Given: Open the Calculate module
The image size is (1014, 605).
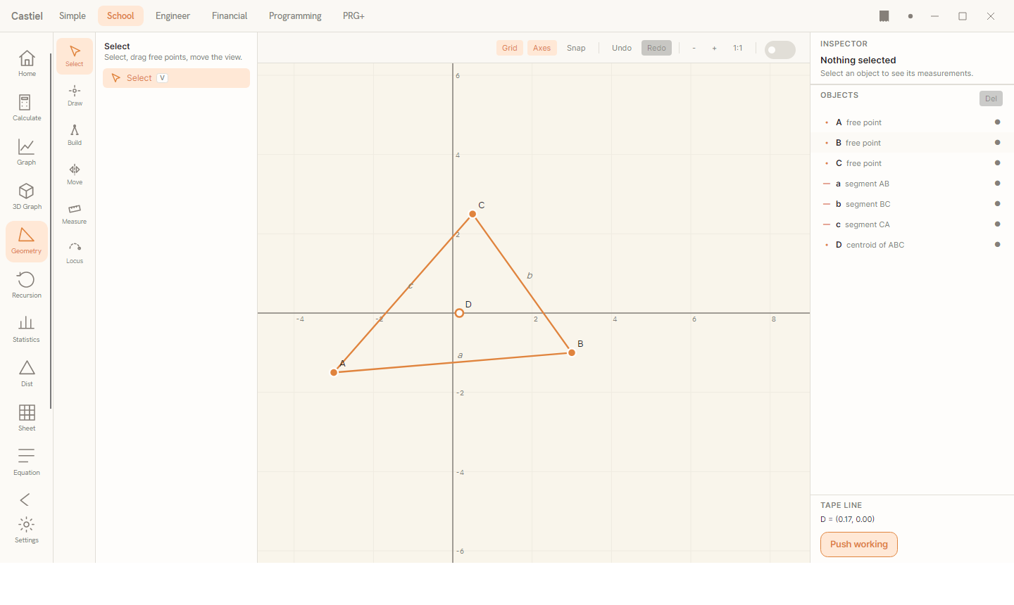Looking at the screenshot, I should [27, 108].
